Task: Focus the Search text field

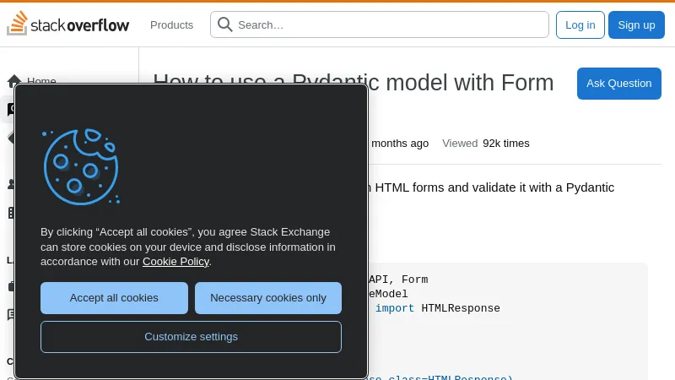Action: coord(388,24)
